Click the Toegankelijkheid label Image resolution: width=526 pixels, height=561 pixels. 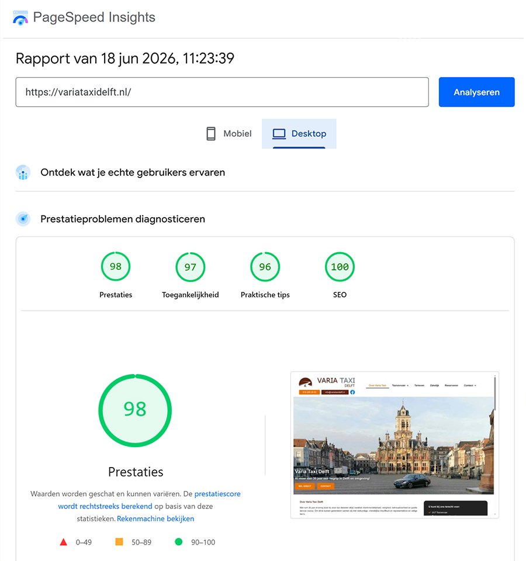(x=191, y=295)
